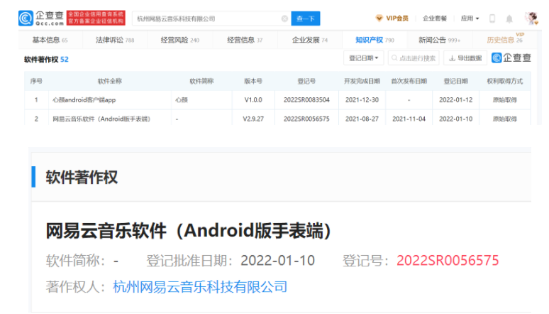Screen dimensions: 549x314
Task: Click the 心颜 short name cell
Action: (x=182, y=100)
